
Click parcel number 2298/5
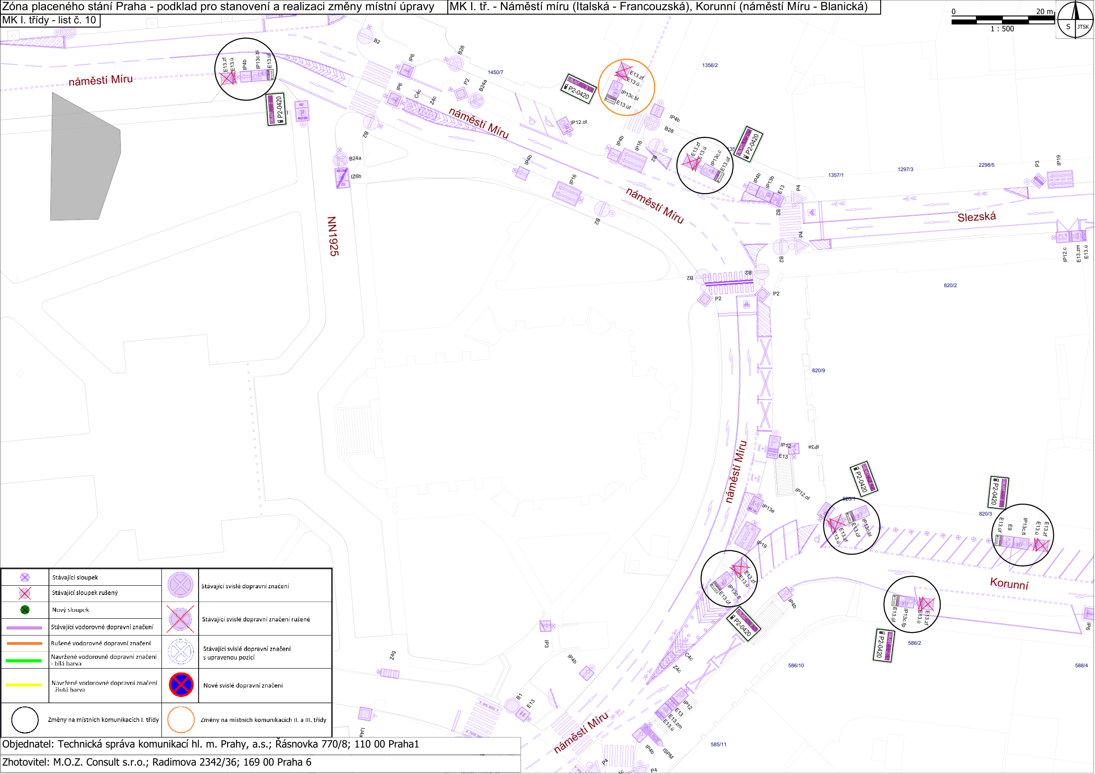tap(987, 165)
